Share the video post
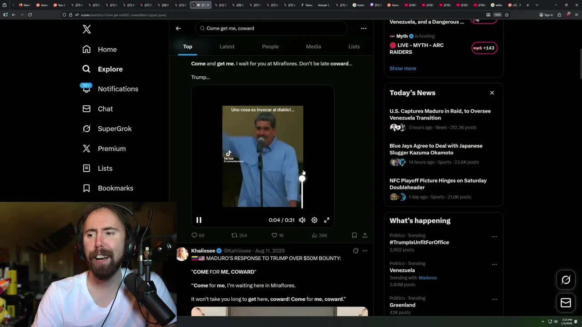Image resolution: width=582 pixels, height=327 pixels. [x=365, y=235]
